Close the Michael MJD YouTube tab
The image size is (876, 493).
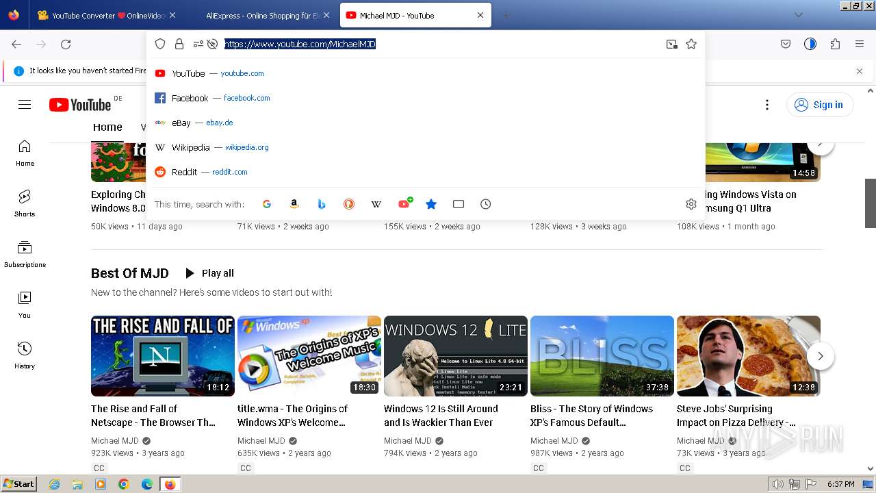[480, 15]
